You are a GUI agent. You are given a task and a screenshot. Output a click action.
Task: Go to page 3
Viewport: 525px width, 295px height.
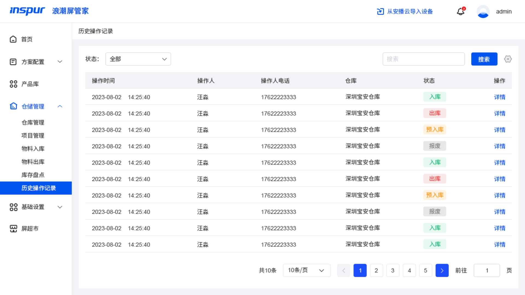coord(393,270)
